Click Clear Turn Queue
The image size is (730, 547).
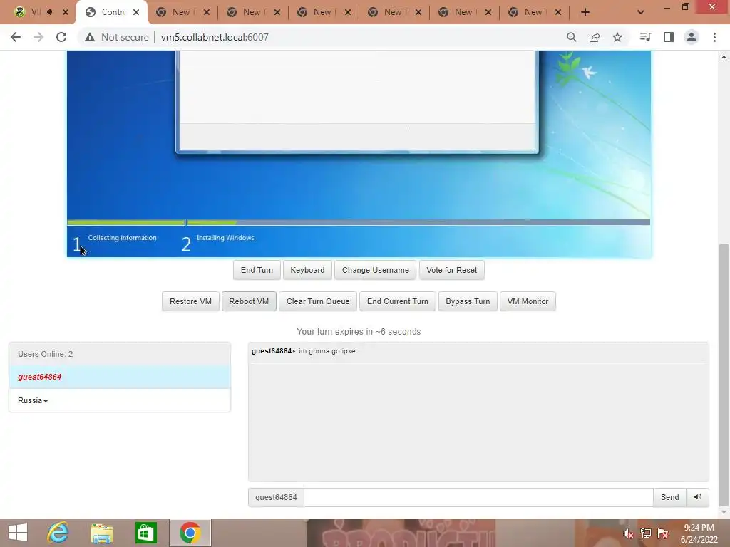pyautogui.click(x=318, y=301)
